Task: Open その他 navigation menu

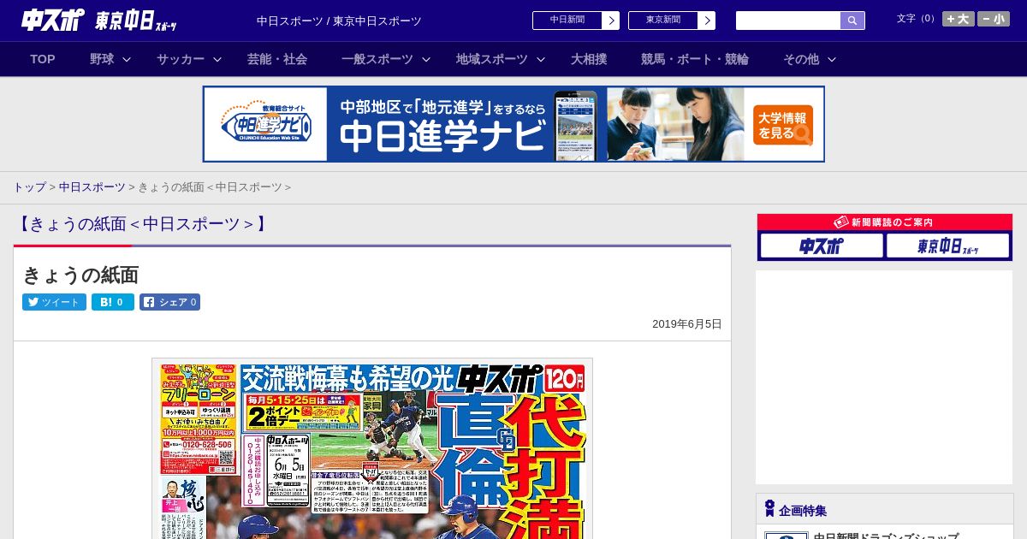Action: coord(801,59)
